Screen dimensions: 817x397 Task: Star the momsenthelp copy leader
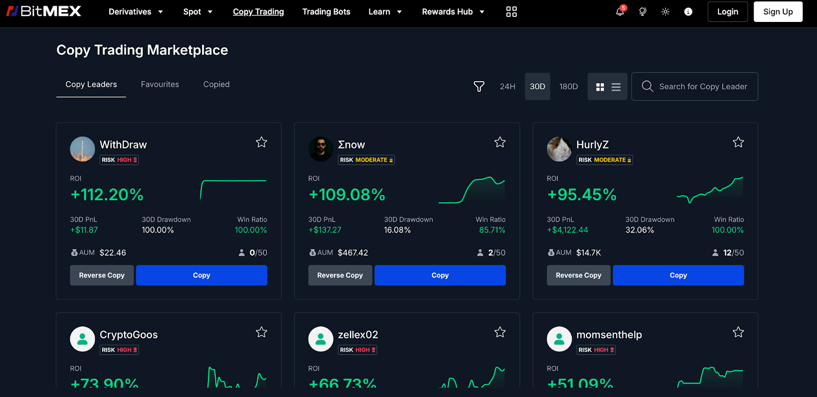(x=738, y=332)
